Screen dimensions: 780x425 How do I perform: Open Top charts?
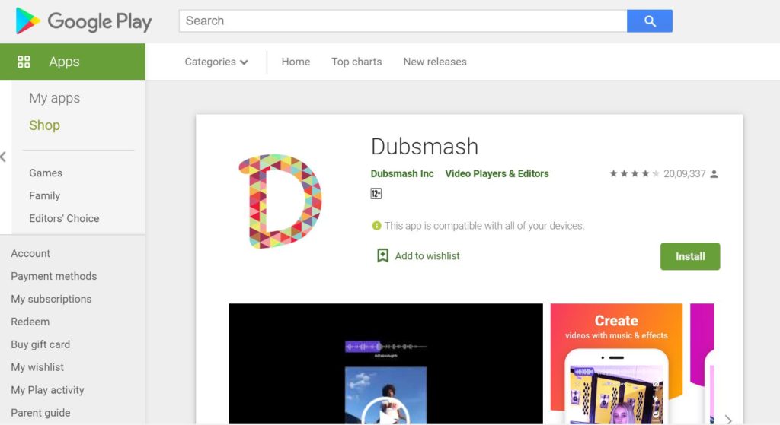tap(356, 62)
